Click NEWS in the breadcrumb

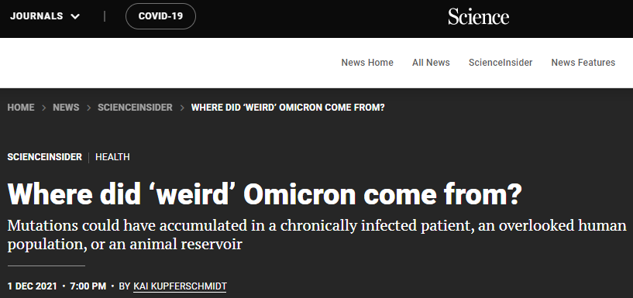pos(66,108)
